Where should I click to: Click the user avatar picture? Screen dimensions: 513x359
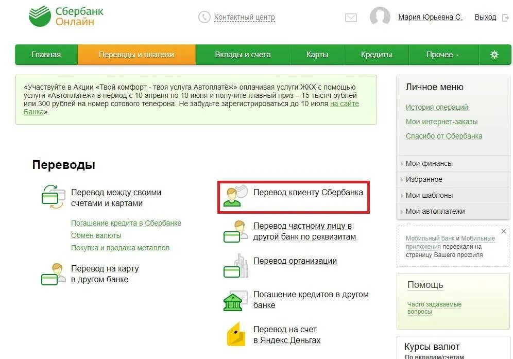[x=380, y=16]
